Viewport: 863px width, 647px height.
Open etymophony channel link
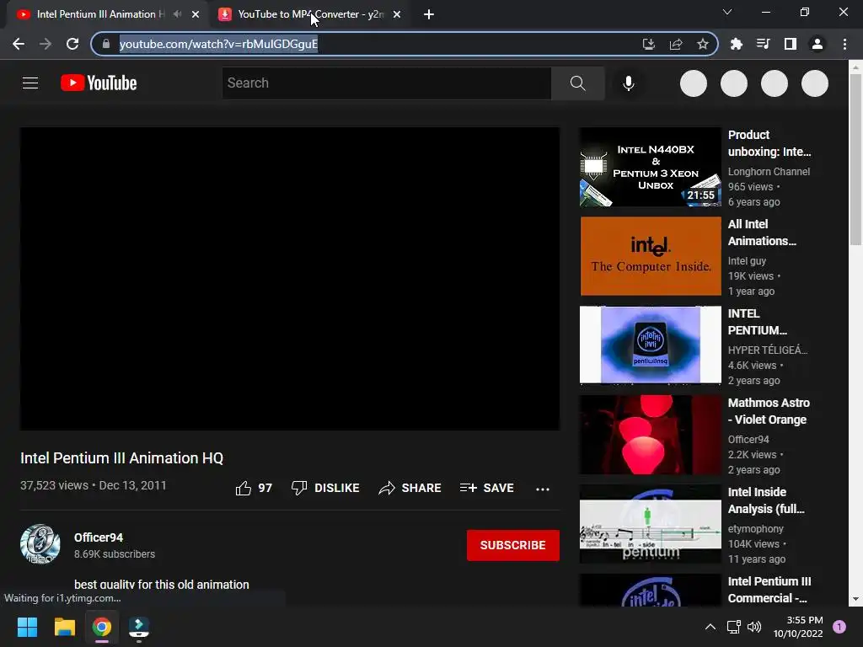(756, 529)
